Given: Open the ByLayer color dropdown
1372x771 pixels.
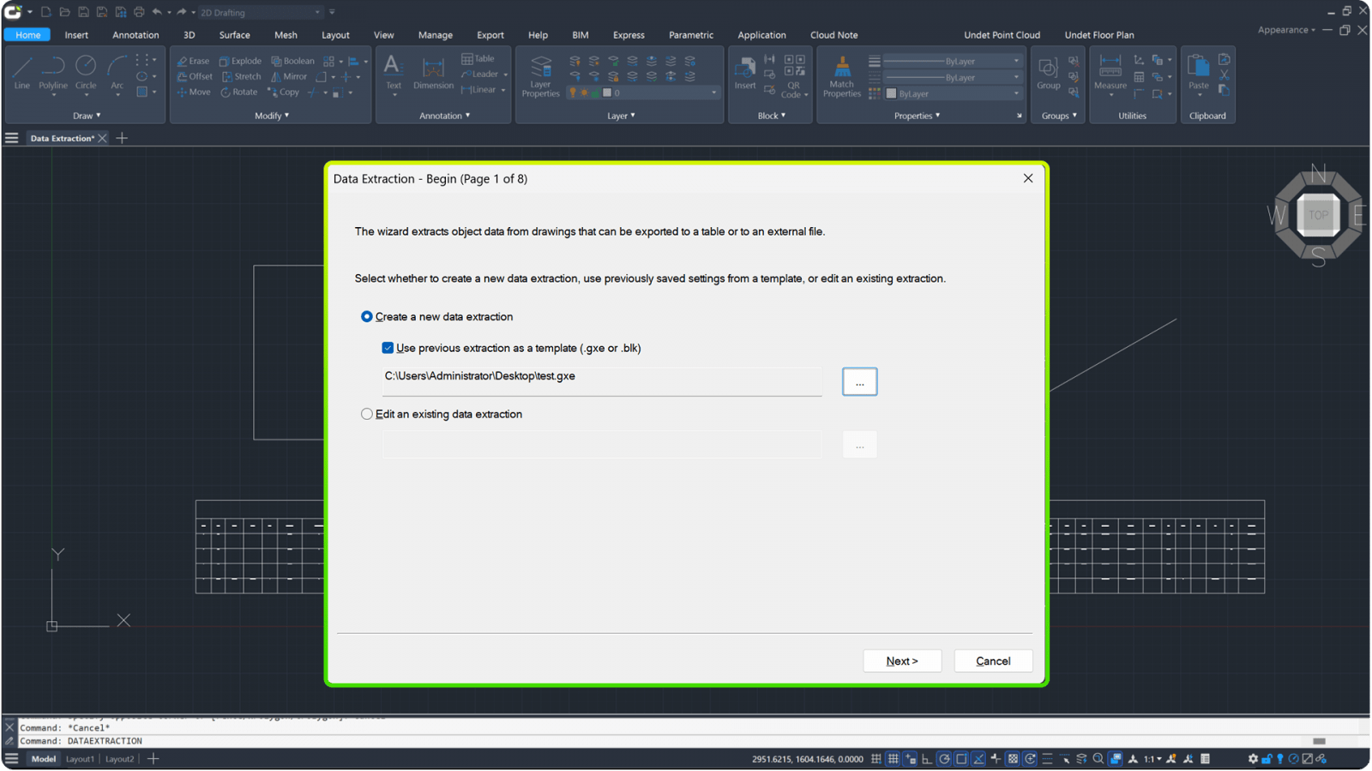Looking at the screenshot, I should coord(954,93).
